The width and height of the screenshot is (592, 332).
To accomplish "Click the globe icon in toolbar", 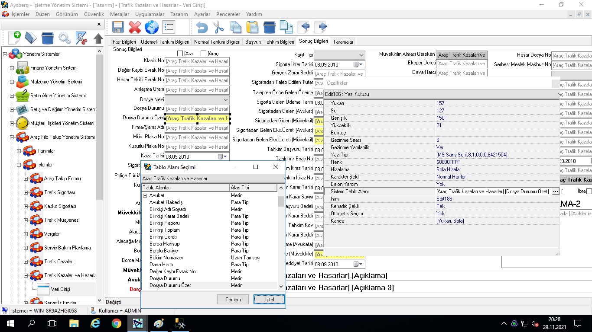I will tap(152, 27).
